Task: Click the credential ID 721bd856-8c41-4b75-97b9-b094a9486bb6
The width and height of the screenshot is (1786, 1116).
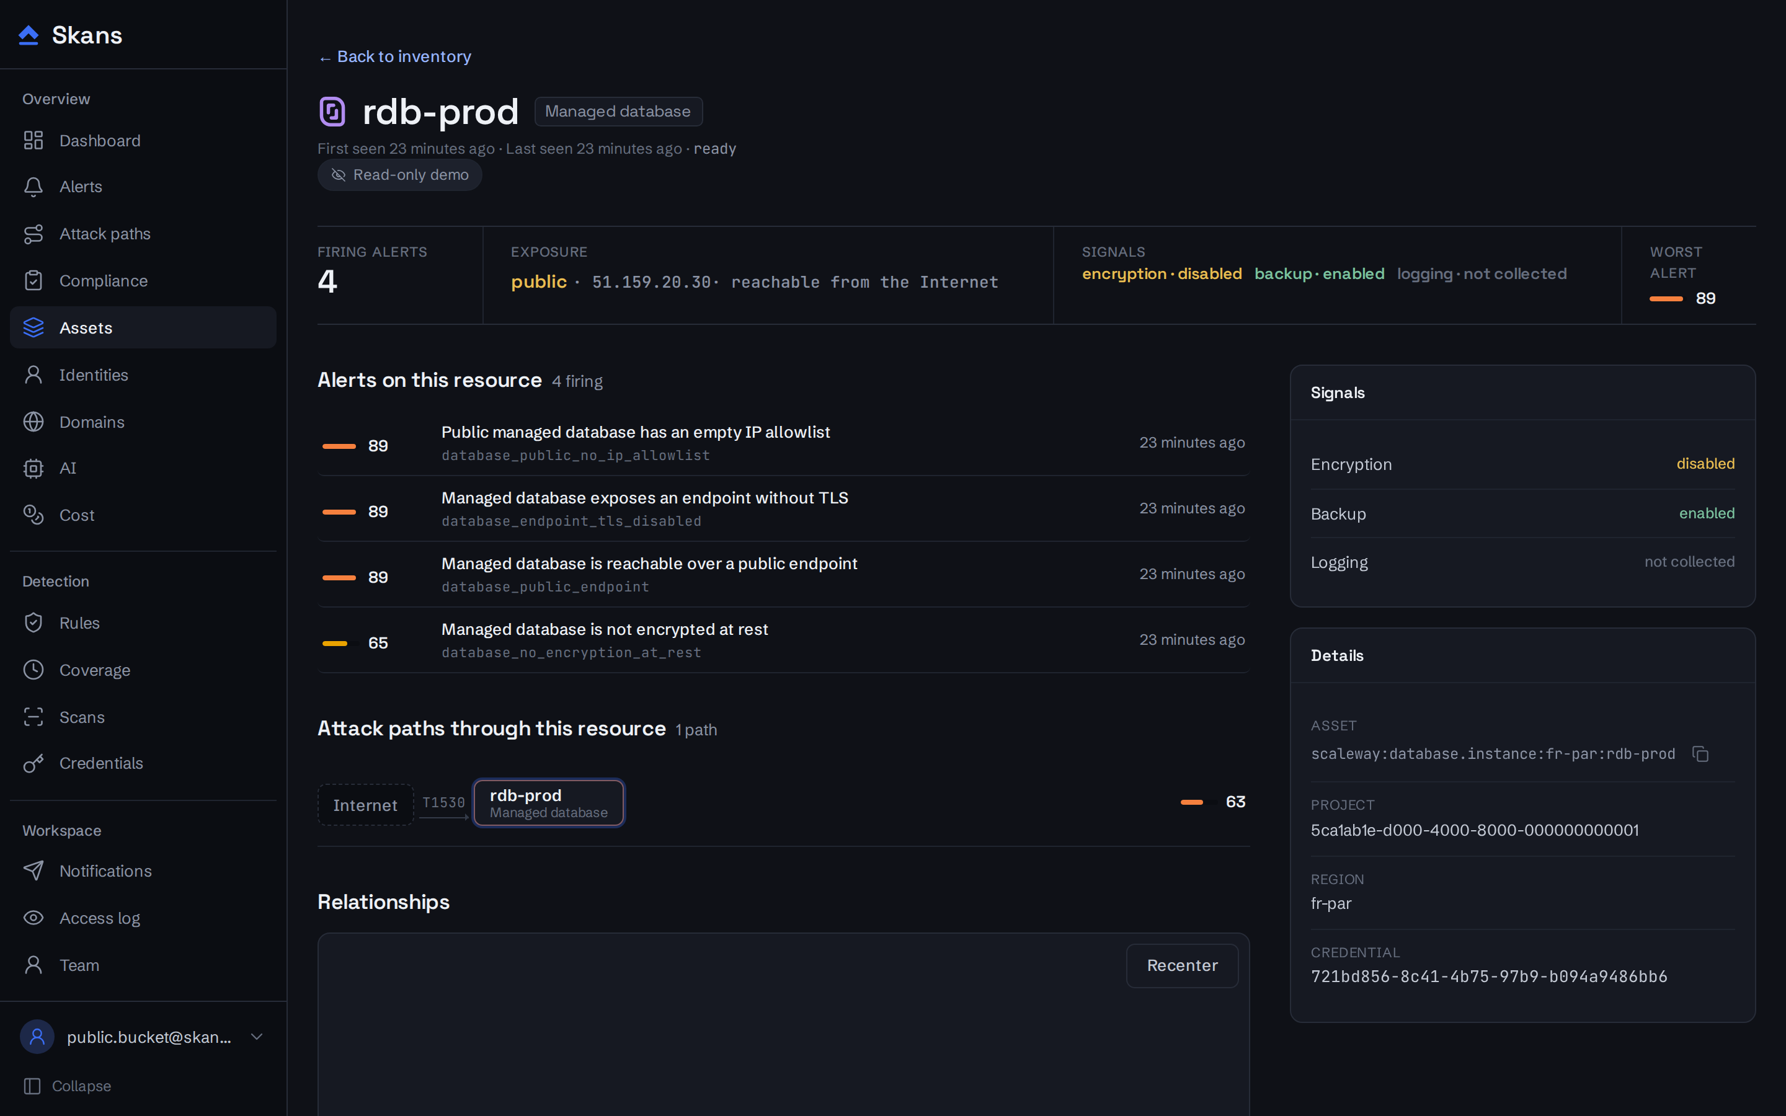Action: coord(1488,976)
